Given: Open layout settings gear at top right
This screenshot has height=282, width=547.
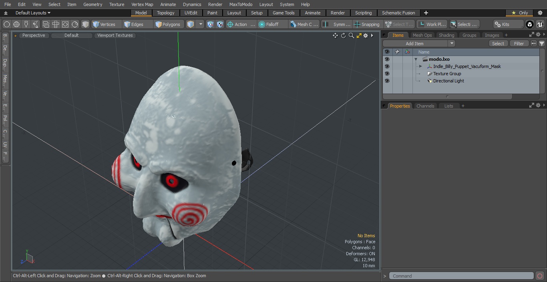Looking at the screenshot, I should [x=540, y=13].
